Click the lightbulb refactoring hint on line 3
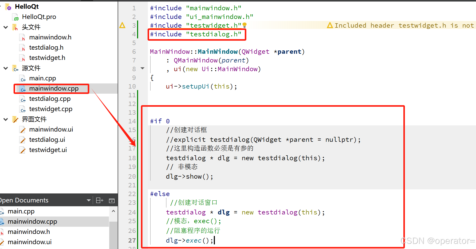Screen dimensions: 476x249 (x=245, y=25)
